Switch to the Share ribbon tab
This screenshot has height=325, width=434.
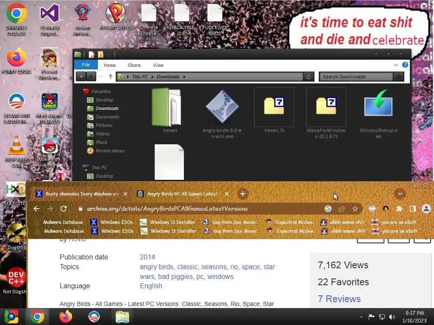134,65
